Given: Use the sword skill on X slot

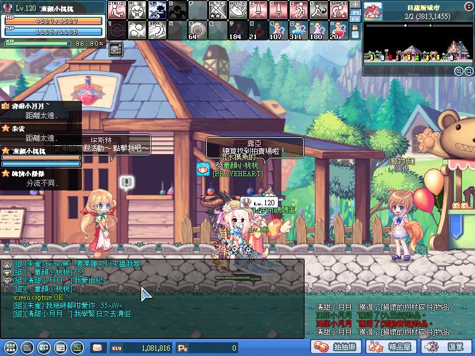Looking at the screenshot, I should click(278, 10).
